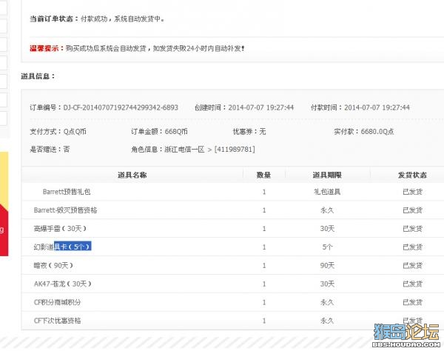Click the 道具信息 section heading

tap(38, 76)
